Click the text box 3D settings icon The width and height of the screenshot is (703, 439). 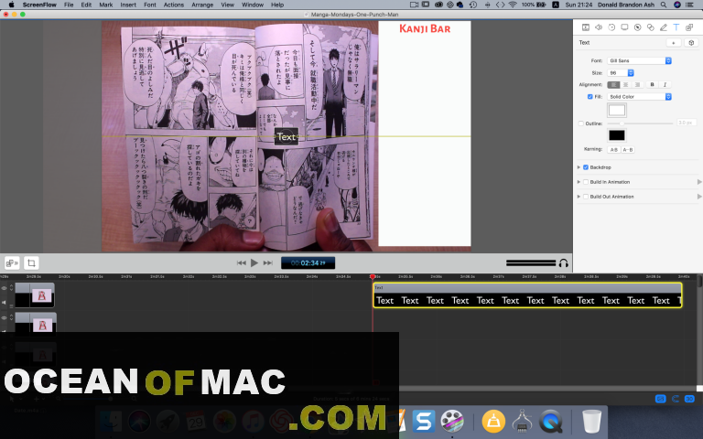coord(691,43)
